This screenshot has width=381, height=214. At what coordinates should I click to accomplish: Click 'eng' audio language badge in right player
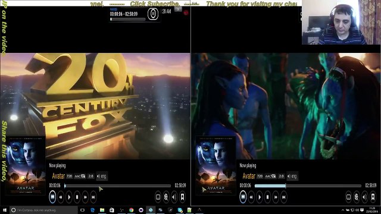292,176
